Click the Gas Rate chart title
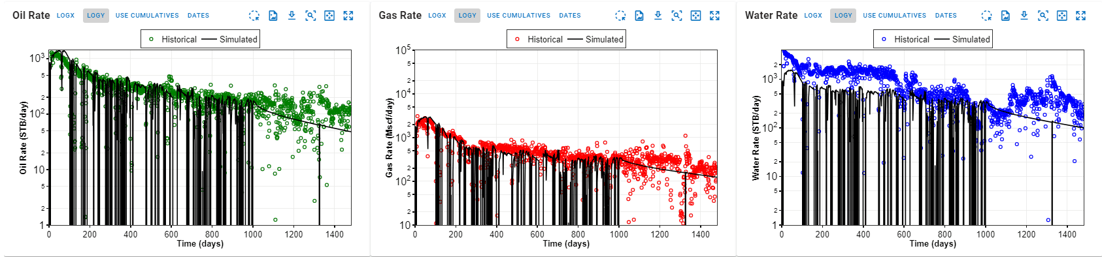This screenshot has width=1102, height=257. pos(400,15)
